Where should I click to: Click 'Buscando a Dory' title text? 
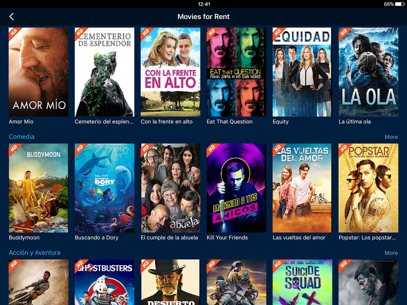click(97, 238)
